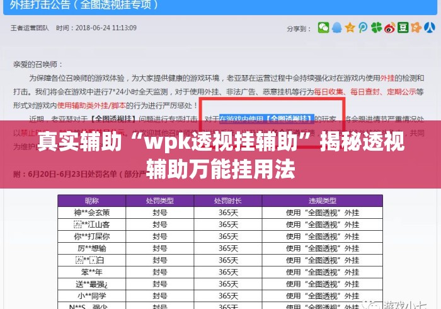Click the green four-leaf clover share icon
Screen dimensions: 441x309
376,28
